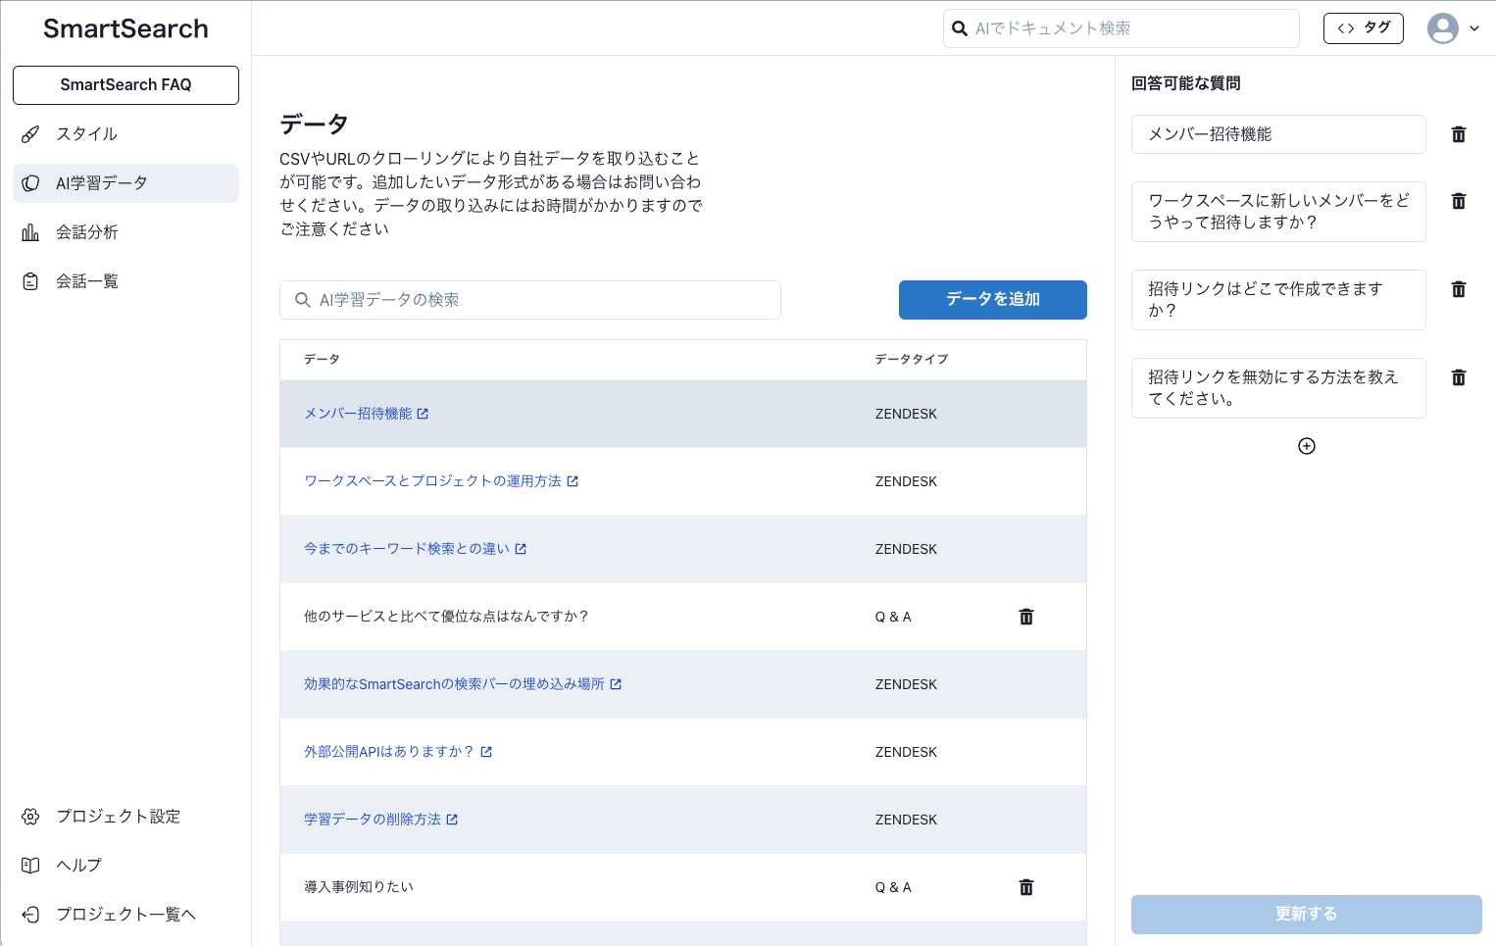Image resolution: width=1496 pixels, height=946 pixels.
Task: Click external-link icon beside 検索バーの埋め込み場所
Action: coord(616,684)
